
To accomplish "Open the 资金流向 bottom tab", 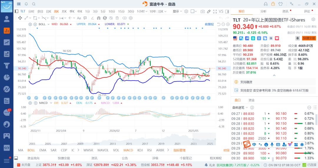I will [34, 158].
